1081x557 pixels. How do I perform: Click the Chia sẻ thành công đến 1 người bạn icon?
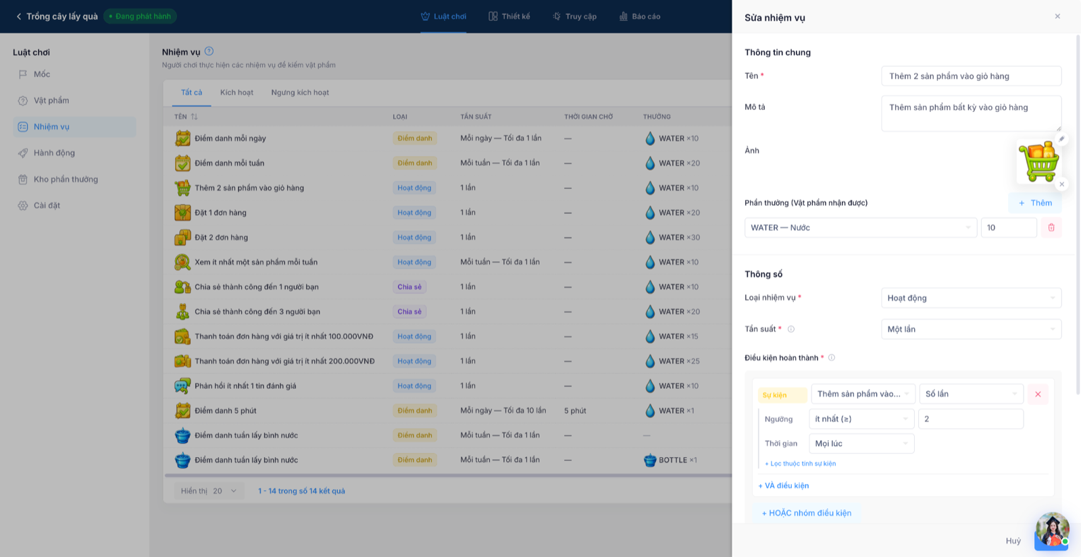[x=182, y=287]
